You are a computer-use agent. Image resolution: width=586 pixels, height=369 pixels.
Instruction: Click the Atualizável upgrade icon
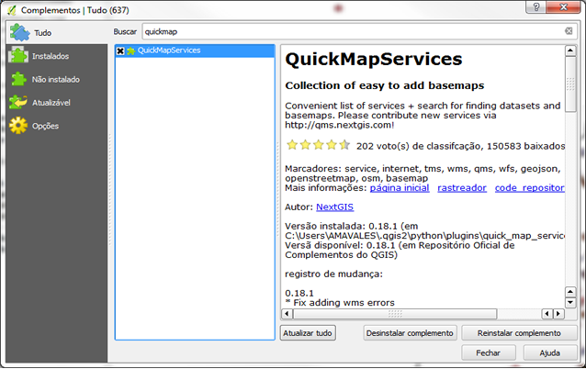coord(18,102)
